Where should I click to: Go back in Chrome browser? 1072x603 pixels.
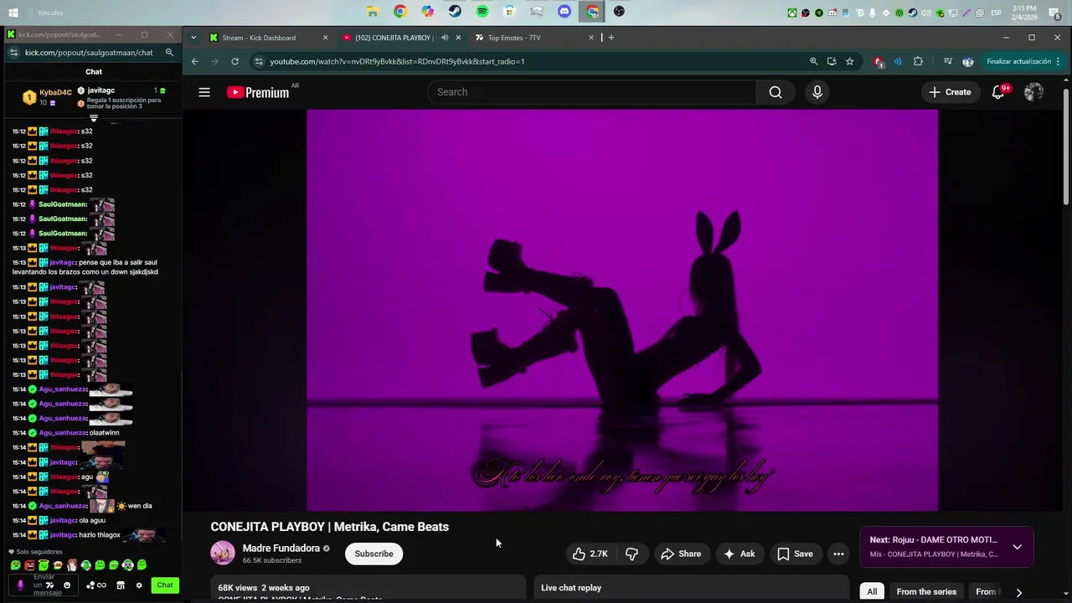click(194, 61)
